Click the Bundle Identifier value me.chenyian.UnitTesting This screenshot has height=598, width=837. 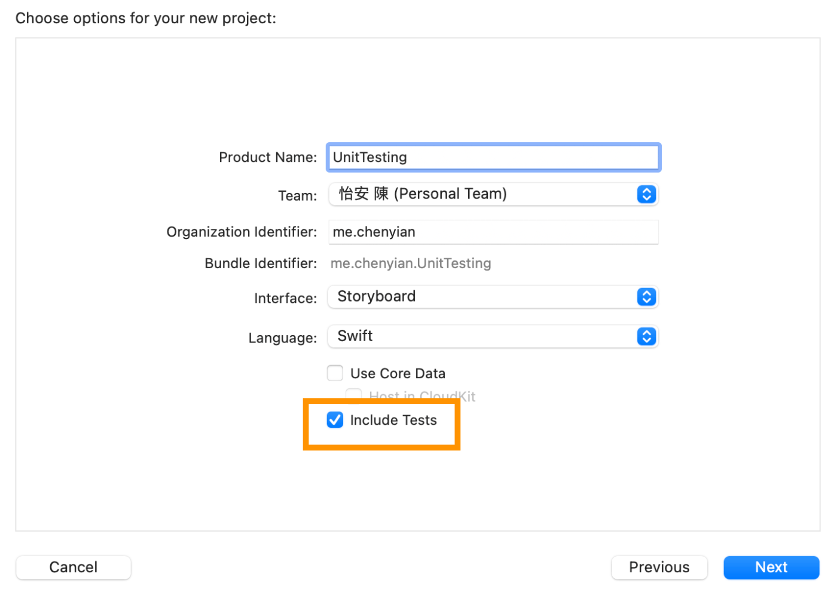click(411, 263)
